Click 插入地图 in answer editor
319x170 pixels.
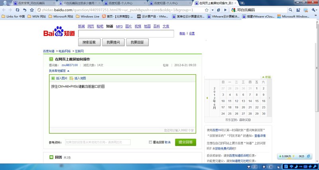(78, 78)
